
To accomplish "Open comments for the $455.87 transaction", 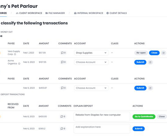I will [63, 88].
